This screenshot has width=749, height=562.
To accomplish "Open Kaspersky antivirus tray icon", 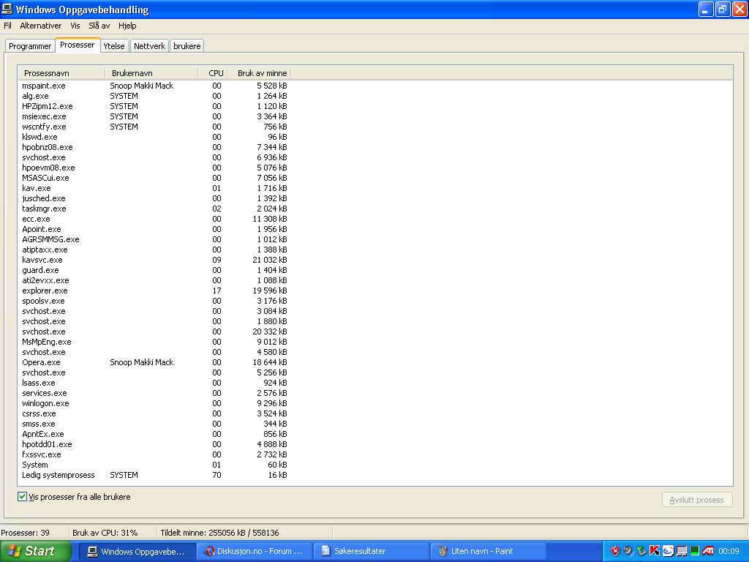I will (655, 550).
